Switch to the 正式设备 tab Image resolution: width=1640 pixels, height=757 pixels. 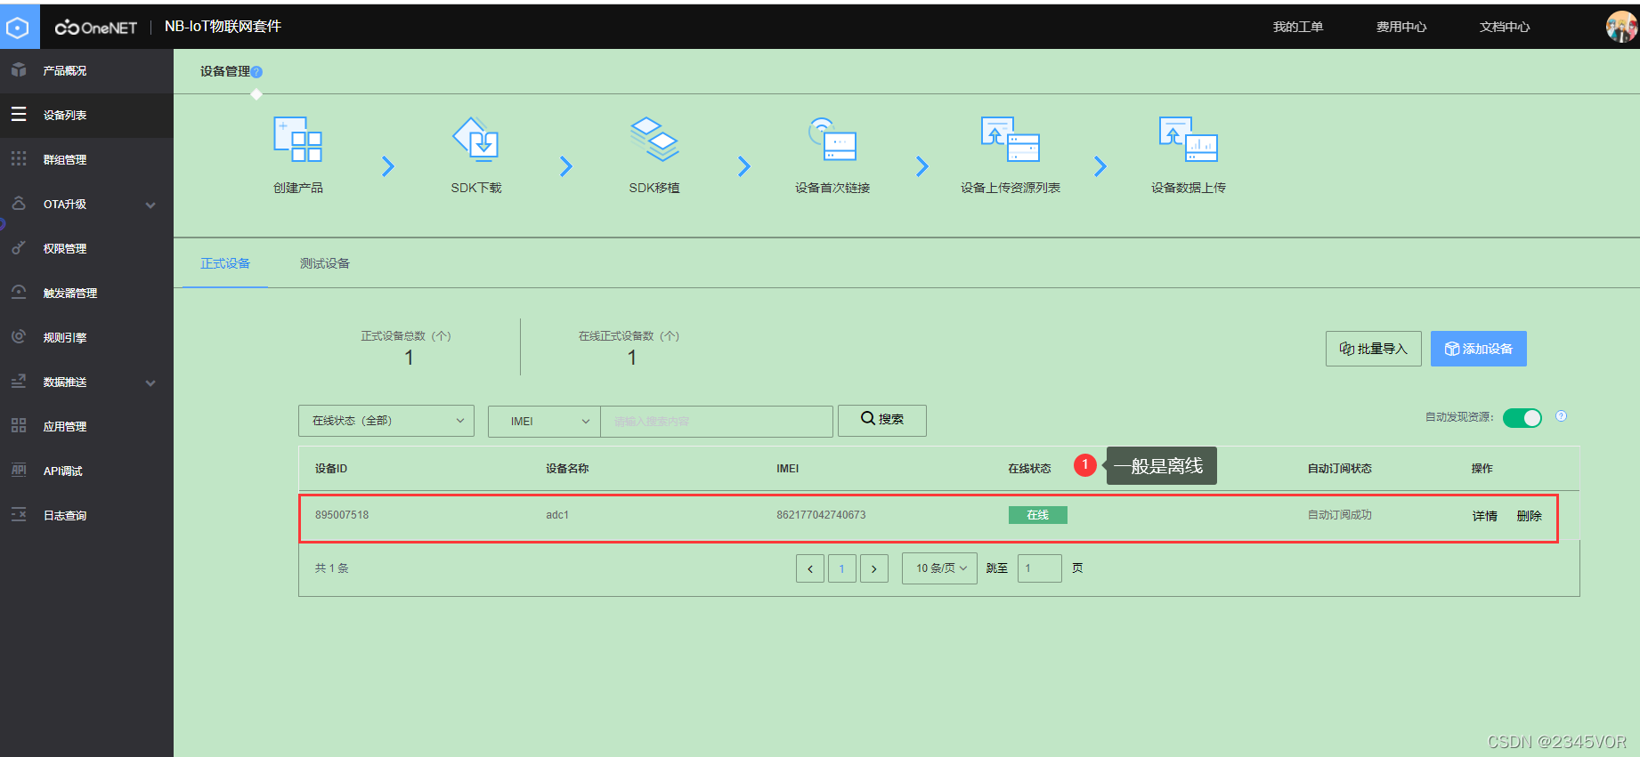point(225,263)
